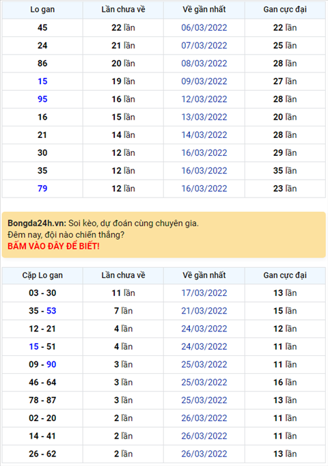Open the date 07/03/2022

tap(204, 46)
